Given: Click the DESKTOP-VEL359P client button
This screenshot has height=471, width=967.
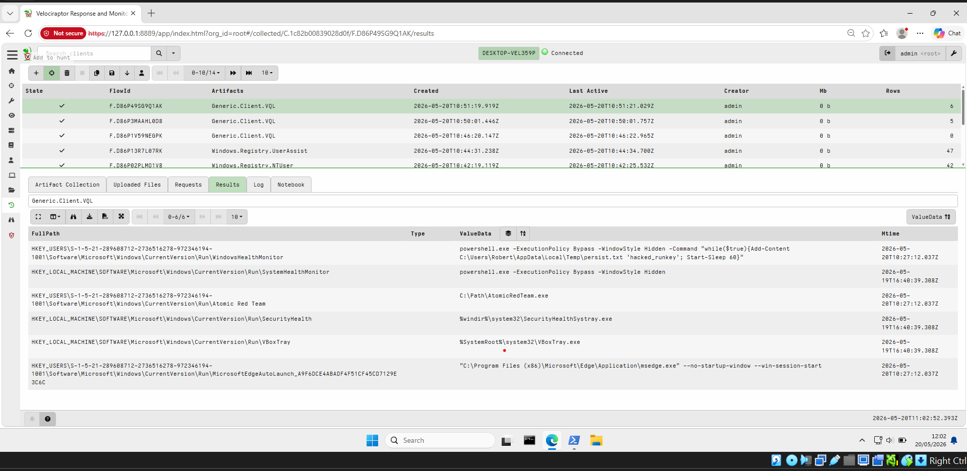Looking at the screenshot, I should [509, 53].
